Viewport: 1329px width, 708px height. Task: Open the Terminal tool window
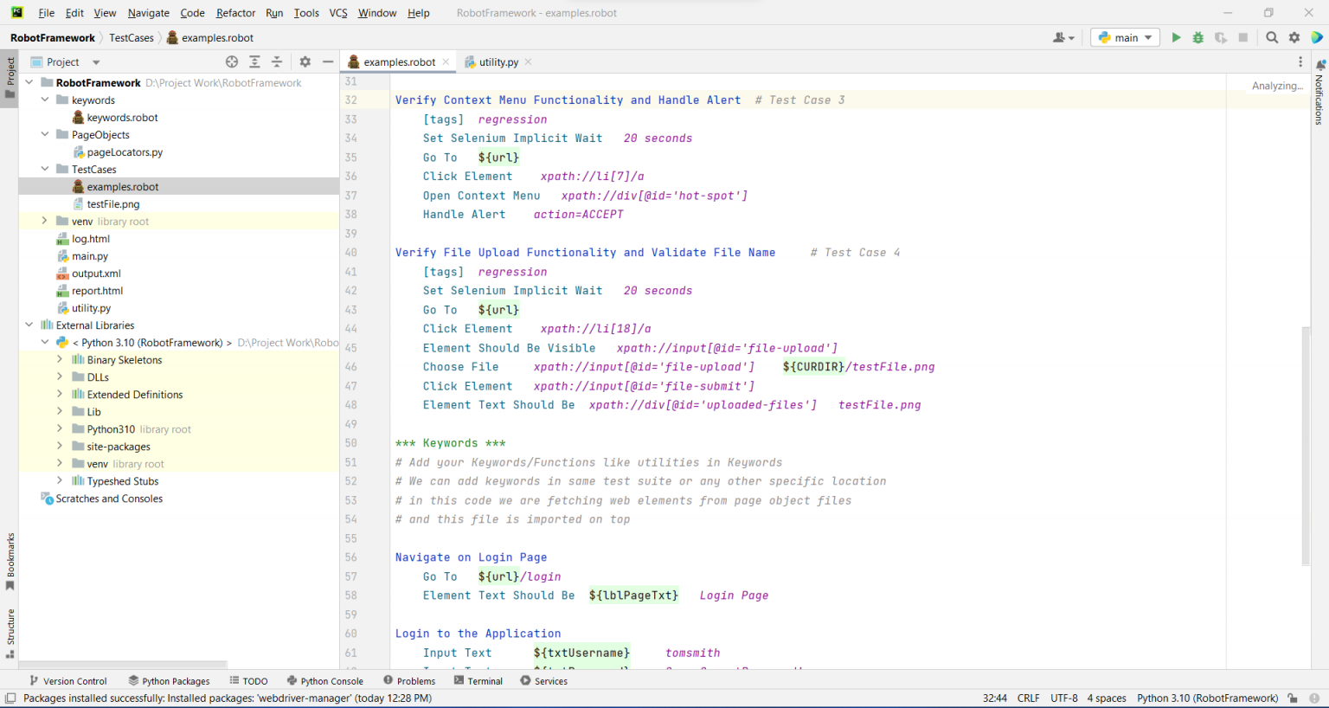click(478, 680)
